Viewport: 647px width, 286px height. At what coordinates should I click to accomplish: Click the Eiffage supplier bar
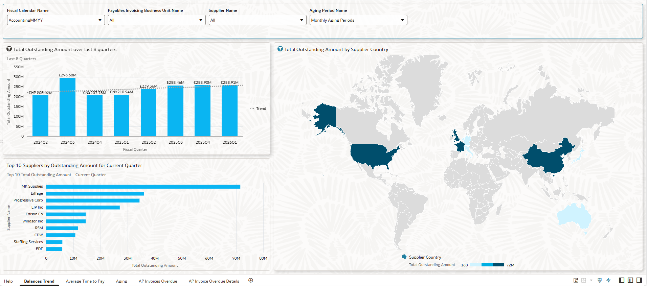(95, 194)
